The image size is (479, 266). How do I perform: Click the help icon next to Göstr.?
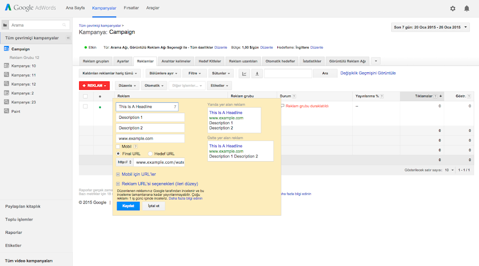click(469, 96)
